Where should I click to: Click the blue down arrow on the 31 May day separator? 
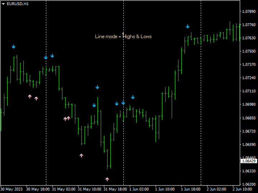[x=46, y=58]
